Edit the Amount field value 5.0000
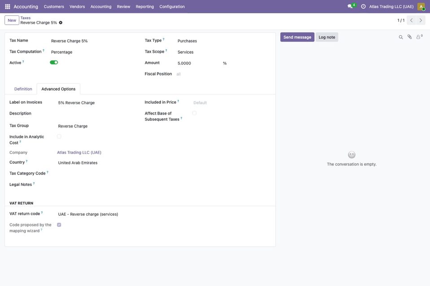This screenshot has height=286, width=430. coord(199,63)
